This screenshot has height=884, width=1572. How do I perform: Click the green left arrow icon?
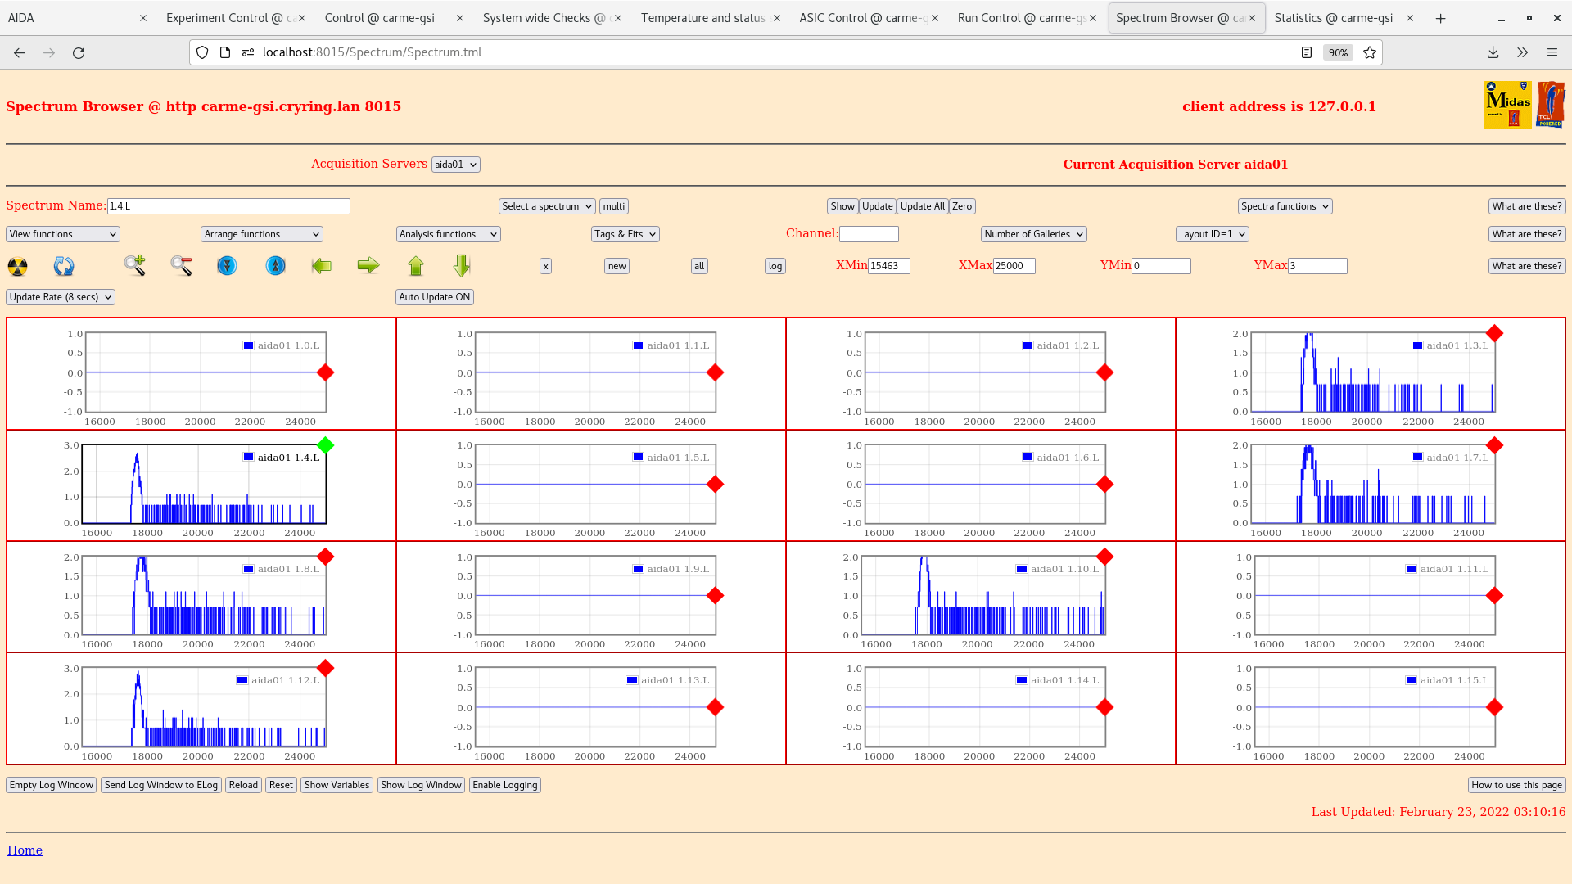[322, 266]
